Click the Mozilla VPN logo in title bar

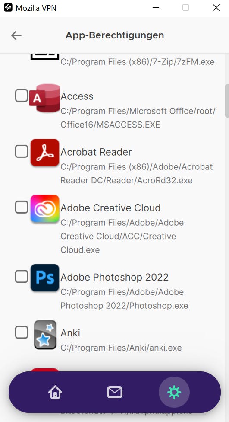point(8,7)
